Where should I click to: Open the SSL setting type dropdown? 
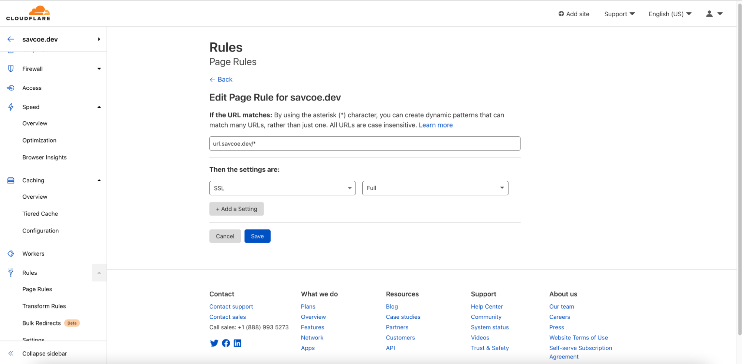click(282, 188)
